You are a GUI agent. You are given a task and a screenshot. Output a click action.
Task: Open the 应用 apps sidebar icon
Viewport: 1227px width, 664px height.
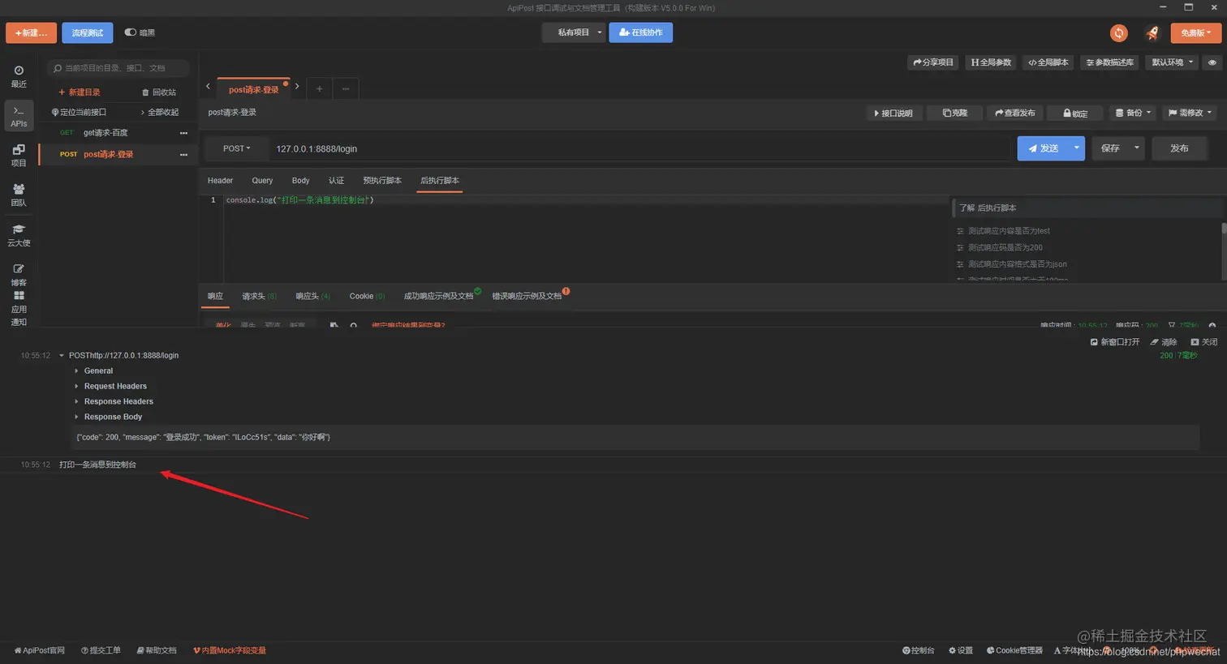[x=19, y=302]
